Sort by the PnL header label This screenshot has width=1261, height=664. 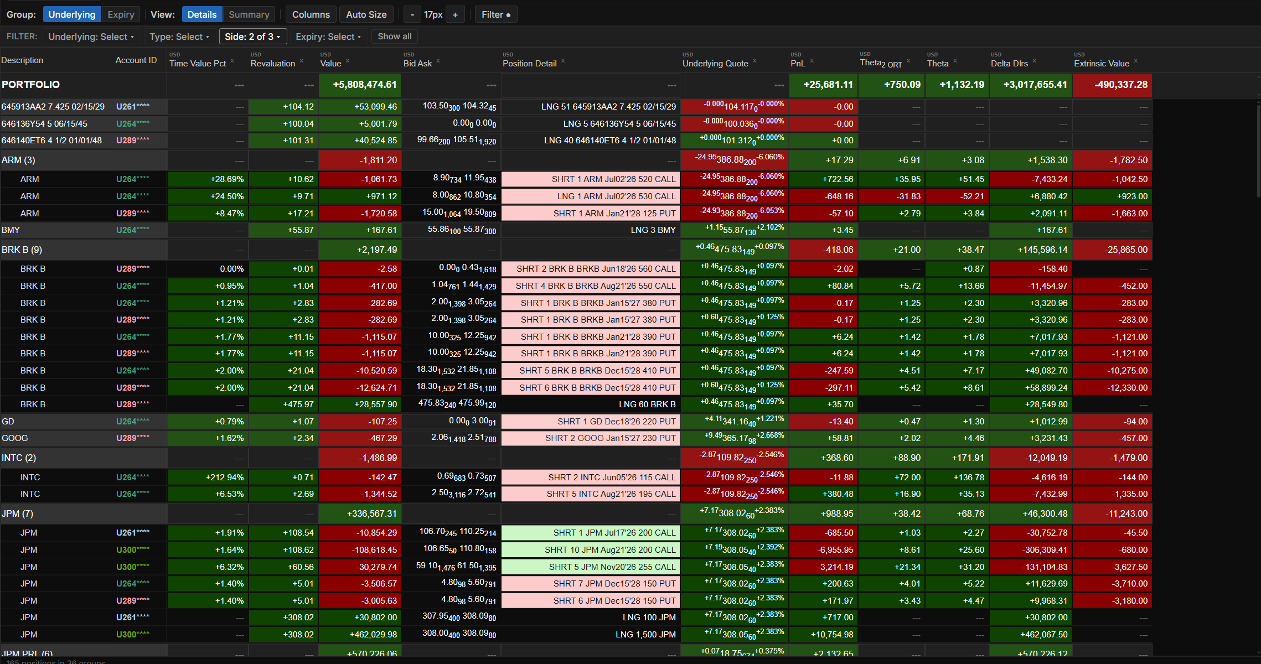pyautogui.click(x=798, y=64)
